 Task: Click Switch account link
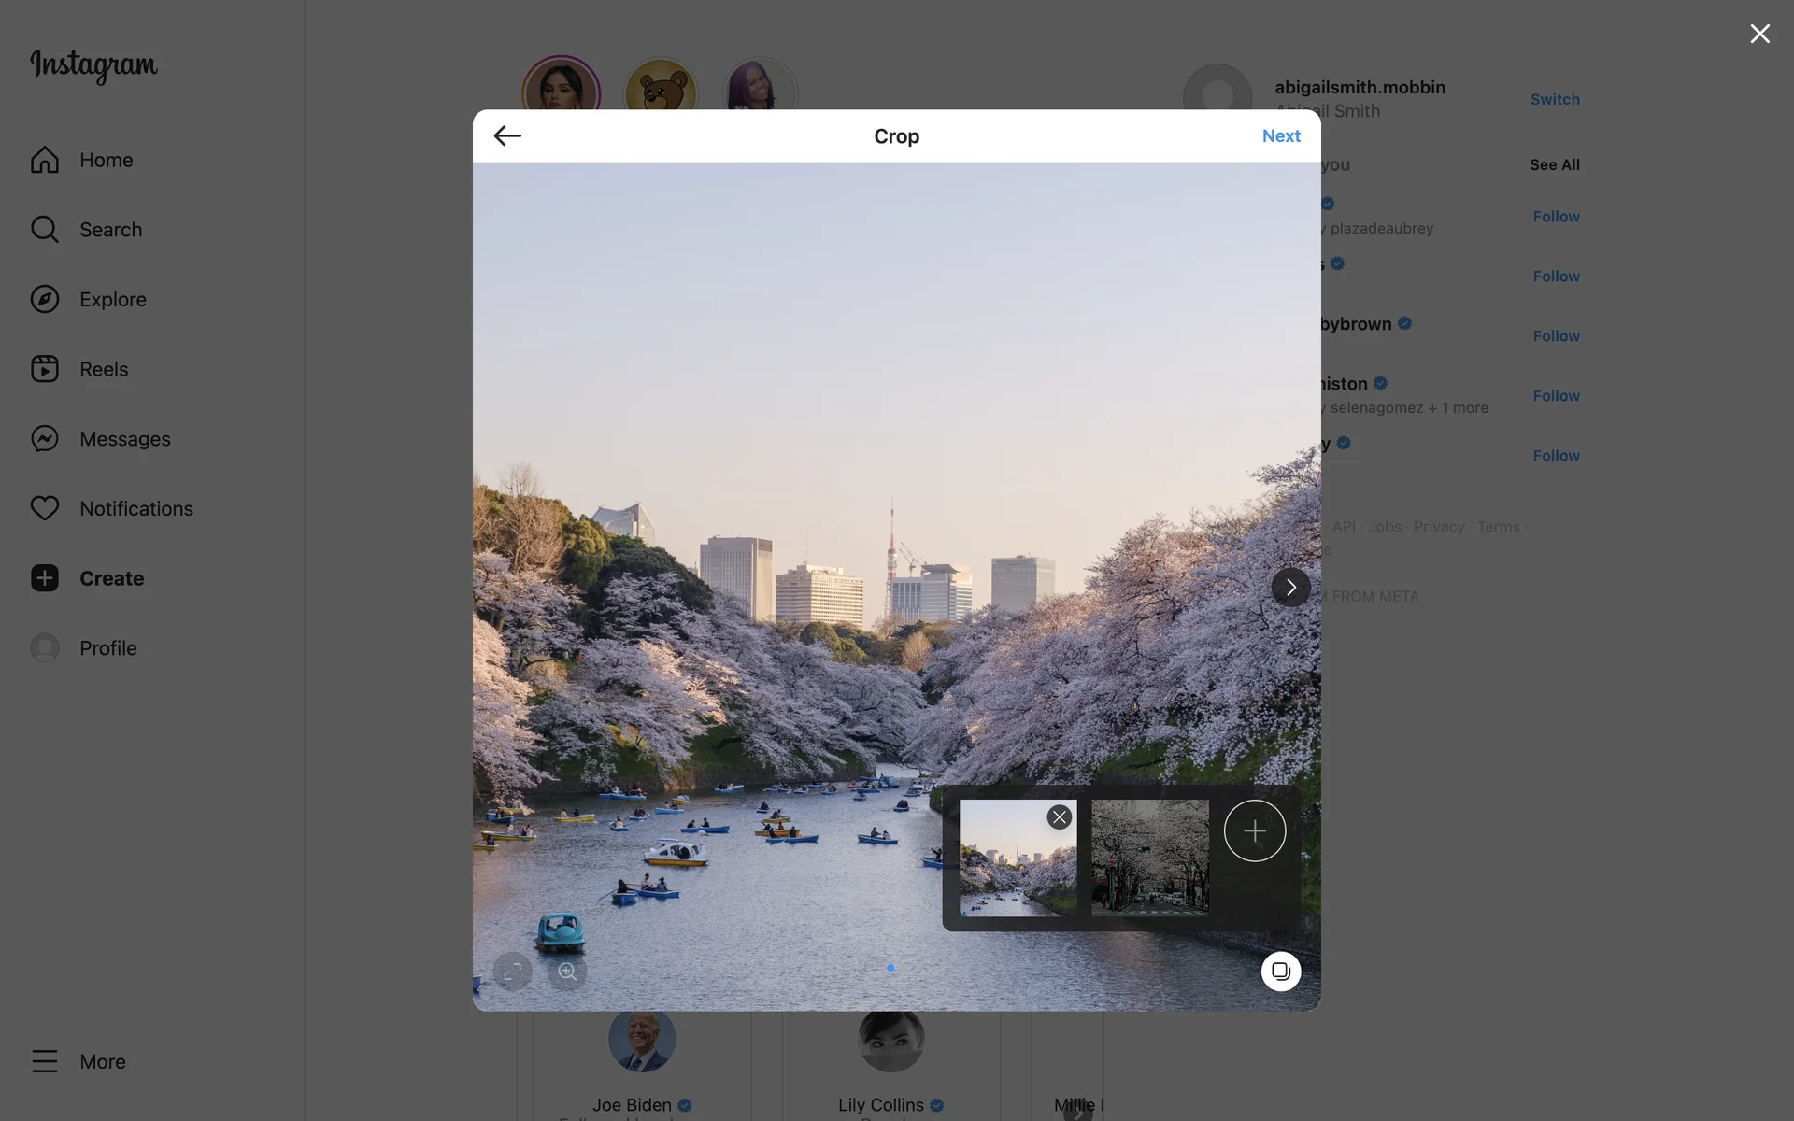tap(1554, 99)
